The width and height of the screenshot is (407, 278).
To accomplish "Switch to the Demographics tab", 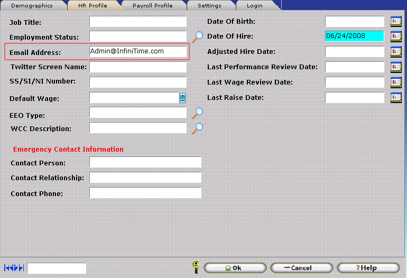I will click(x=32, y=6).
